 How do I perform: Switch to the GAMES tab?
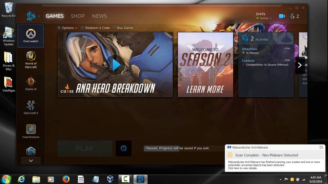[55, 16]
